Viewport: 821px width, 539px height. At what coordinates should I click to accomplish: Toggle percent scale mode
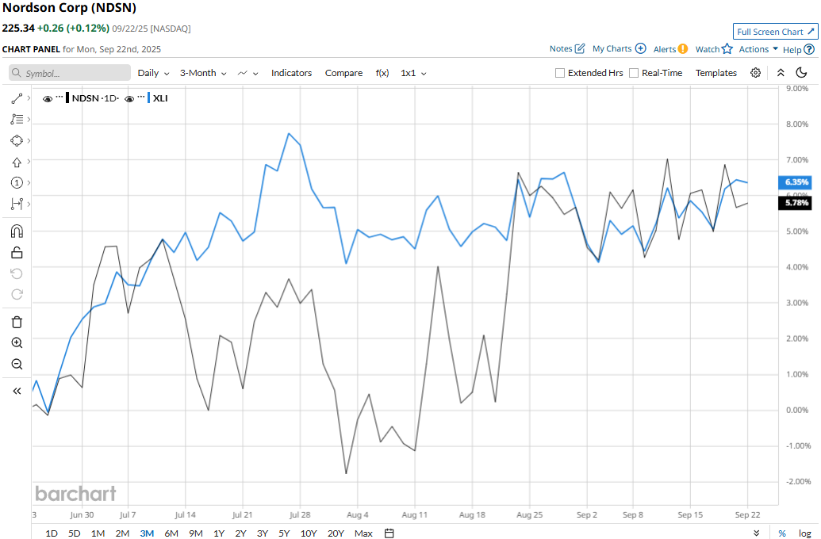(x=781, y=533)
